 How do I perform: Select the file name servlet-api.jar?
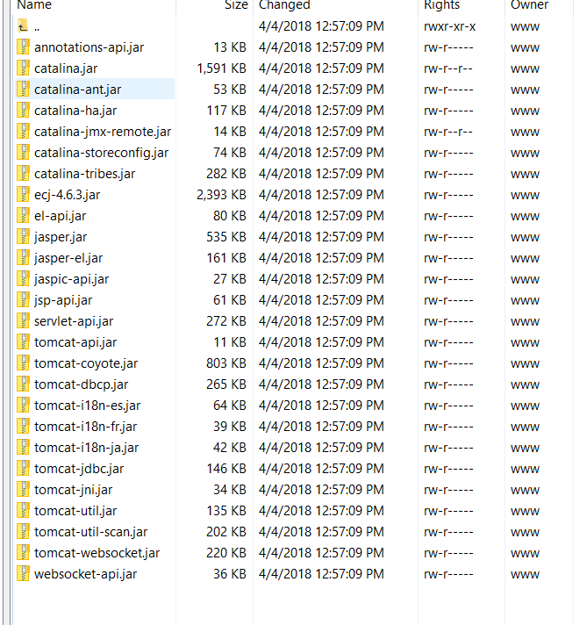coord(74,321)
